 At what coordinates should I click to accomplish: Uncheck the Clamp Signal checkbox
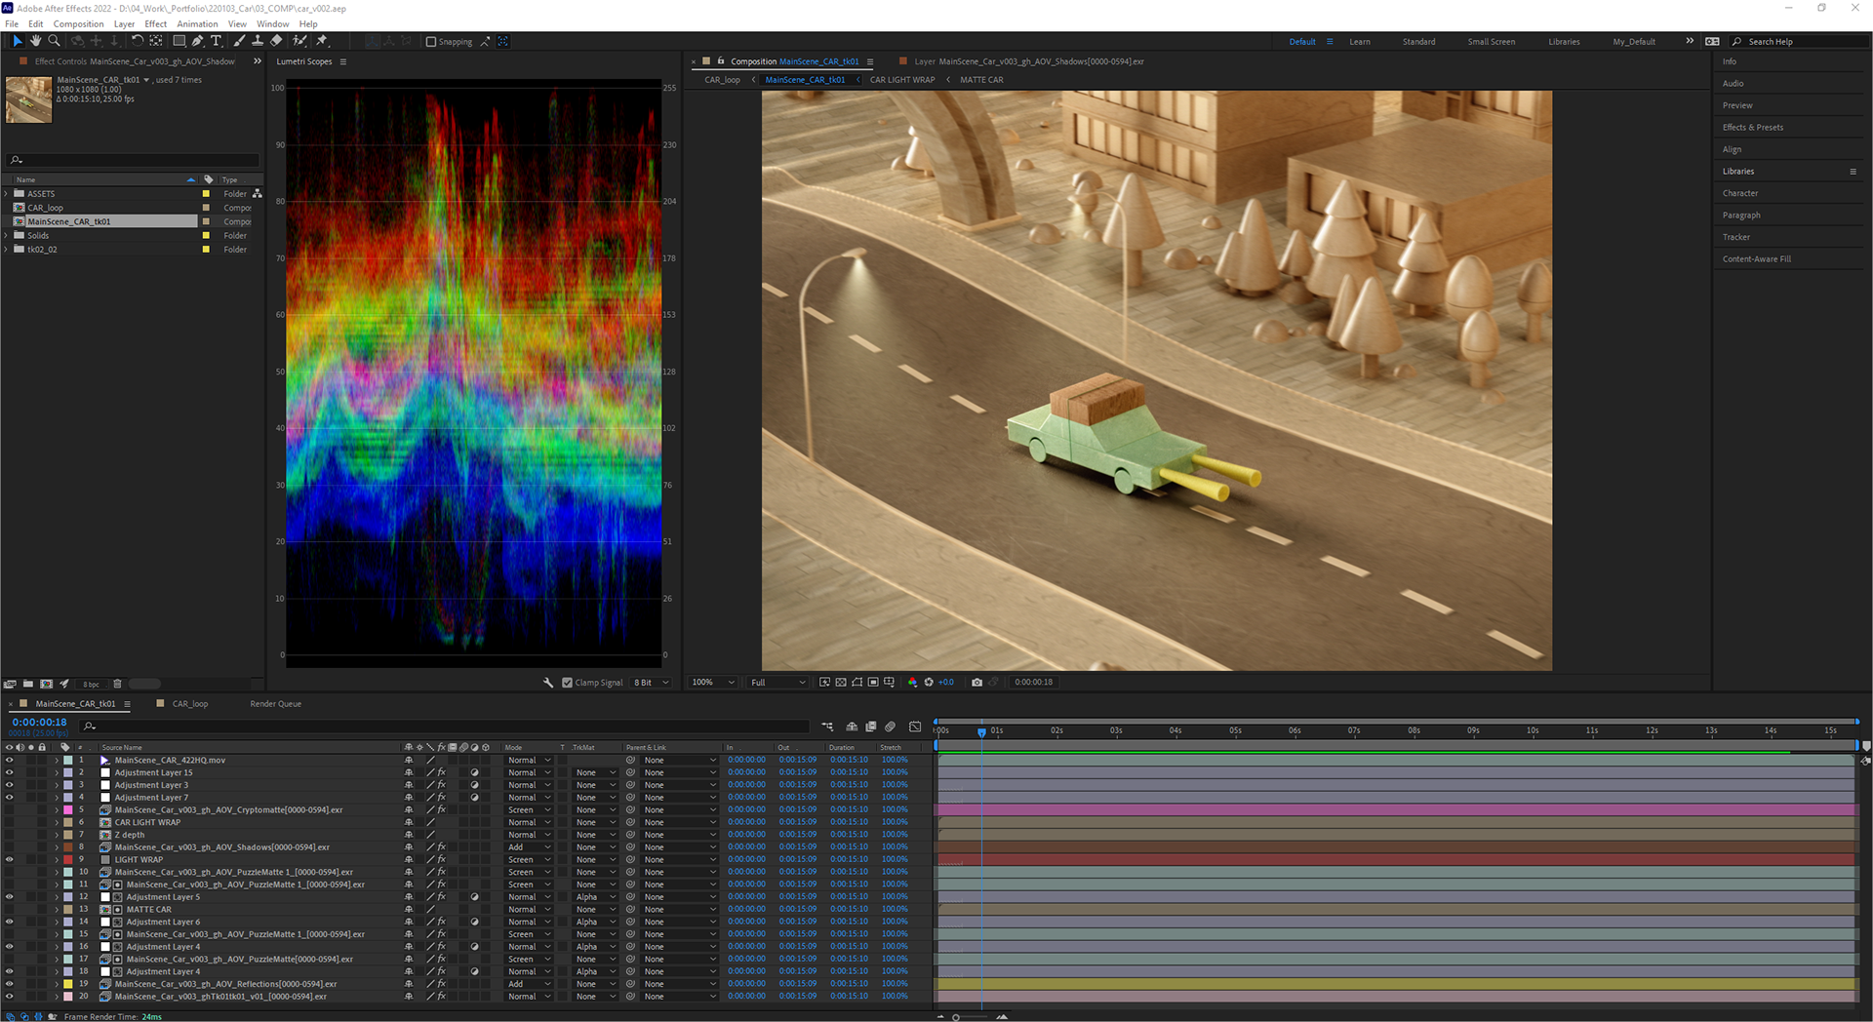[568, 683]
